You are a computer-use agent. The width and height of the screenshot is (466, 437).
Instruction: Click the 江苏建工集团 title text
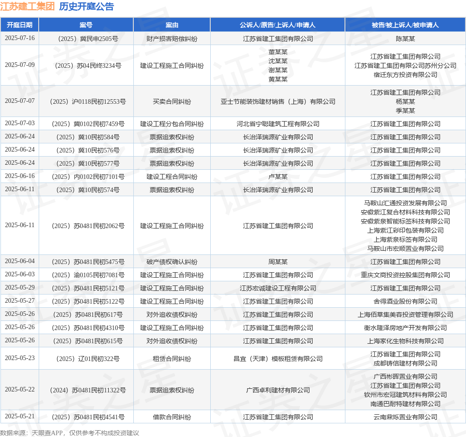pyautogui.click(x=27, y=6)
